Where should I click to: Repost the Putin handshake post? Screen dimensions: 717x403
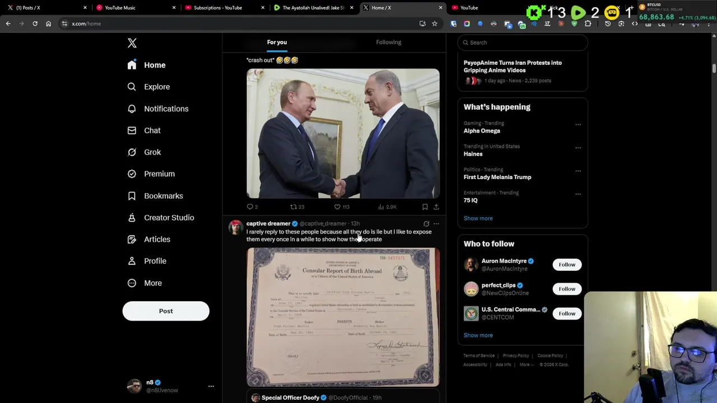point(297,207)
